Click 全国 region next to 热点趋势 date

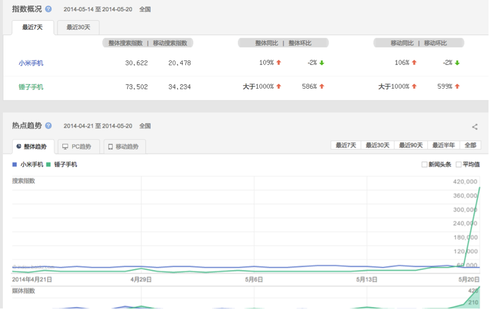coord(145,126)
